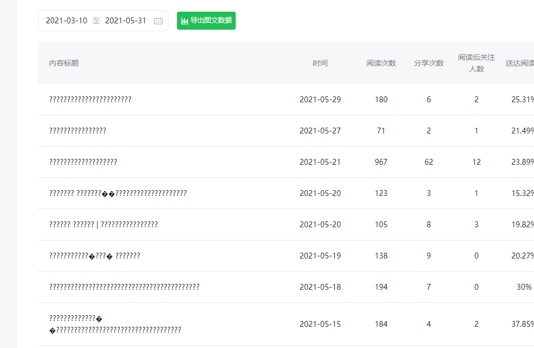Open the article title dated 2021-05-29
The width and height of the screenshot is (534, 348).
tap(90, 100)
